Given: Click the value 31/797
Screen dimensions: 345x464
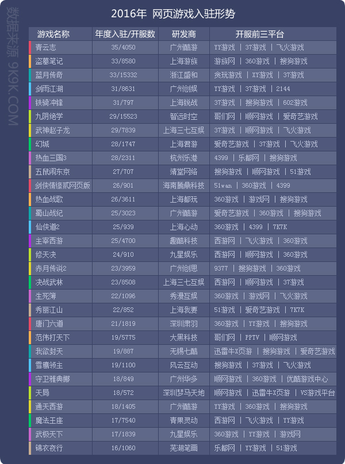Looking at the screenshot, I should [x=123, y=102].
